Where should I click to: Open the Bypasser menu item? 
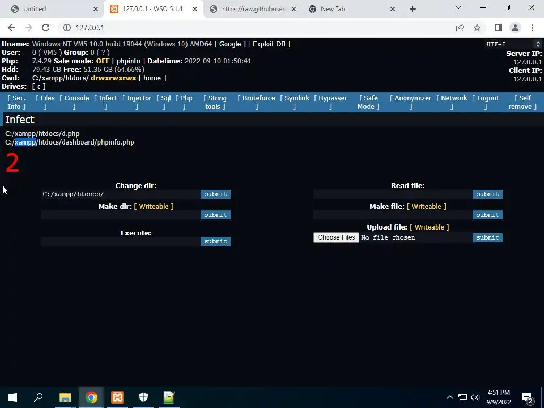[x=330, y=103]
